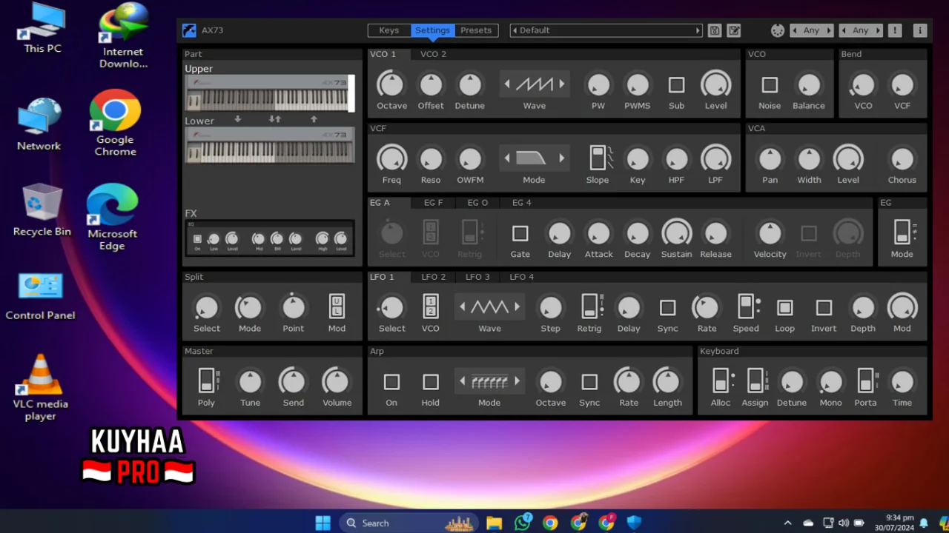Click the Bend VCF knob

902,85
